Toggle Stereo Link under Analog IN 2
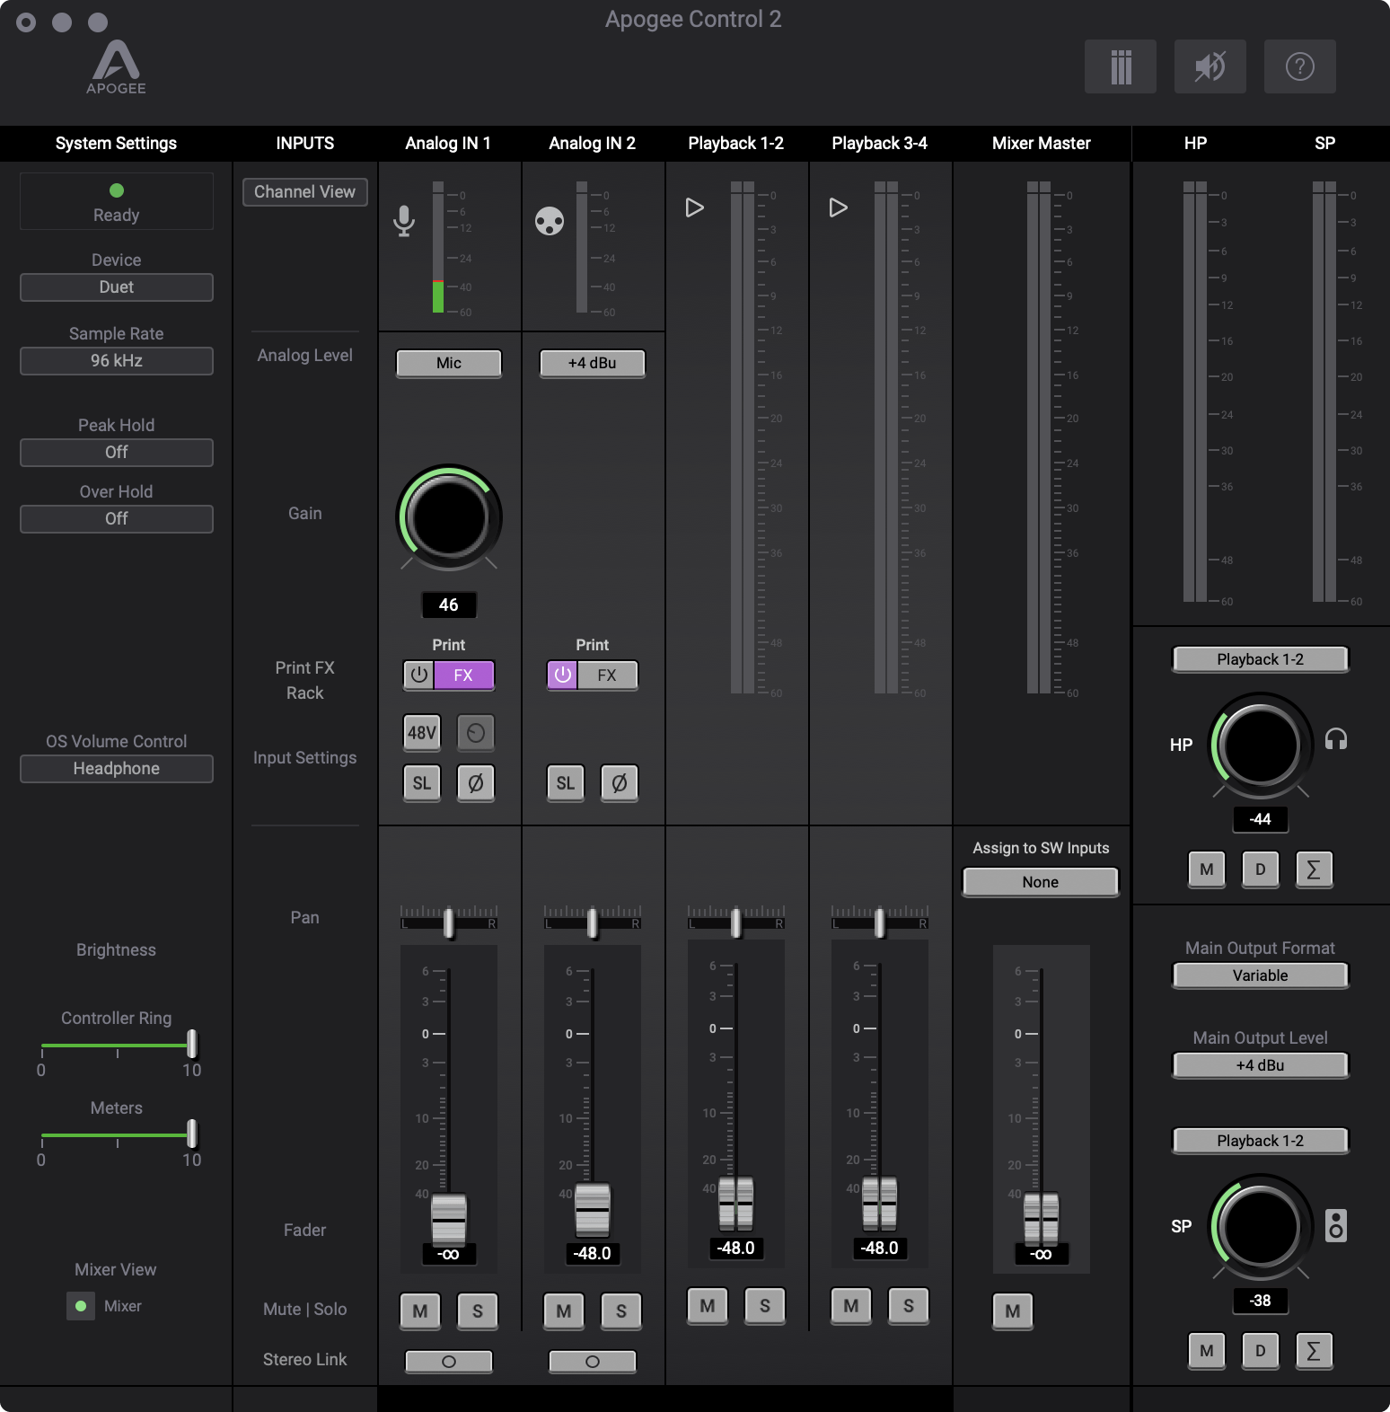1390x1412 pixels. point(593,1362)
